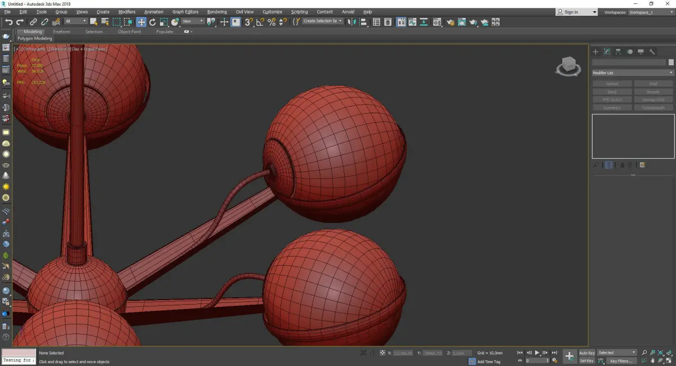676x366 pixels.
Task: Click the TurboSmooth modifier button
Action: (x=653, y=108)
